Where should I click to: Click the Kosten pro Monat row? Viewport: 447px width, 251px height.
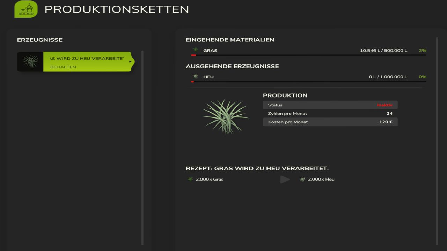[330, 122]
